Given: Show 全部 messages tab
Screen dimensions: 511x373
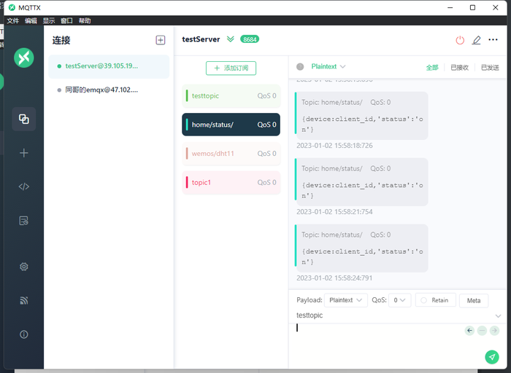Looking at the screenshot, I should pyautogui.click(x=432, y=68).
